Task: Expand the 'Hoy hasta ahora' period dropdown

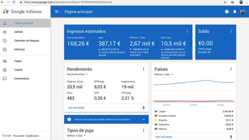Action: point(77,74)
